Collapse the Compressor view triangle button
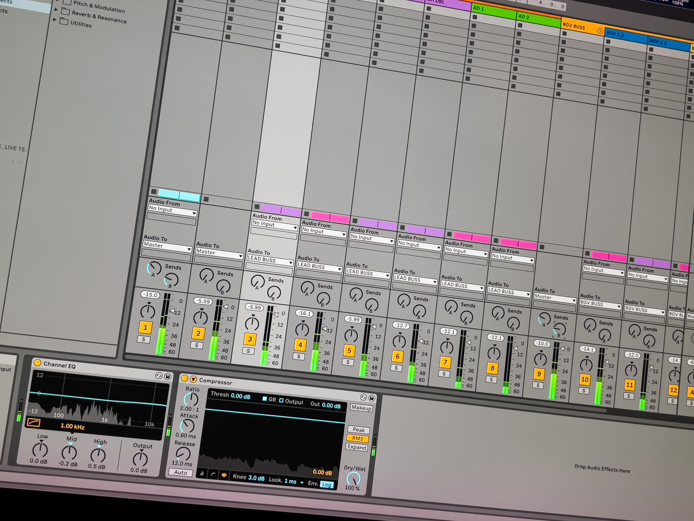 pos(194,379)
